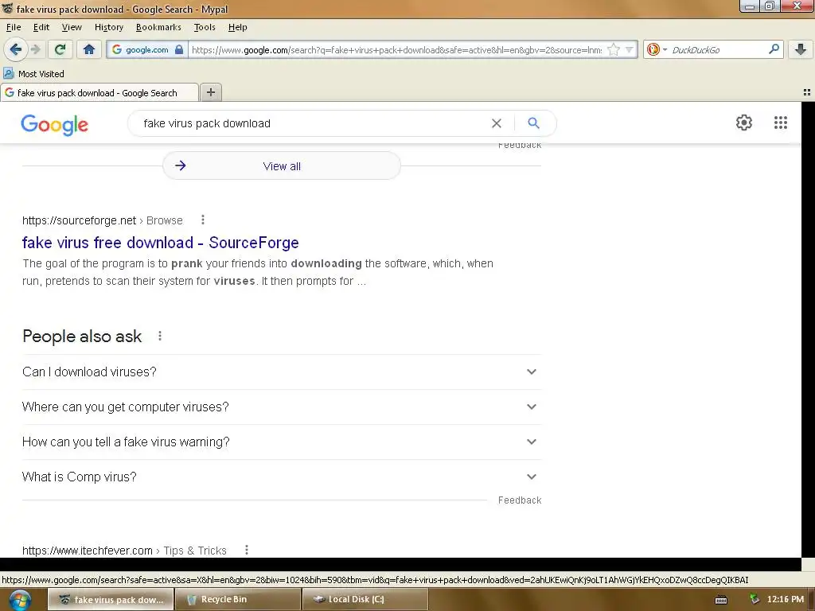Click the forward navigation arrow
The width and height of the screenshot is (815, 611).
pyautogui.click(x=36, y=49)
